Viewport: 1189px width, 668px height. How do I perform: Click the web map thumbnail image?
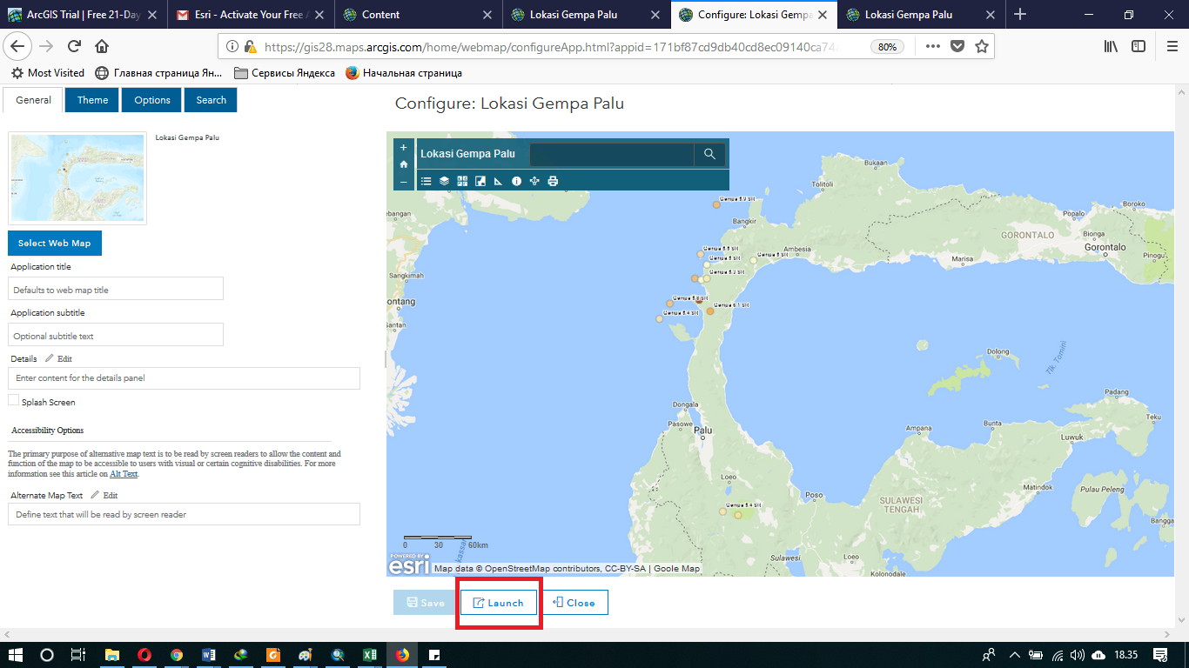point(77,178)
